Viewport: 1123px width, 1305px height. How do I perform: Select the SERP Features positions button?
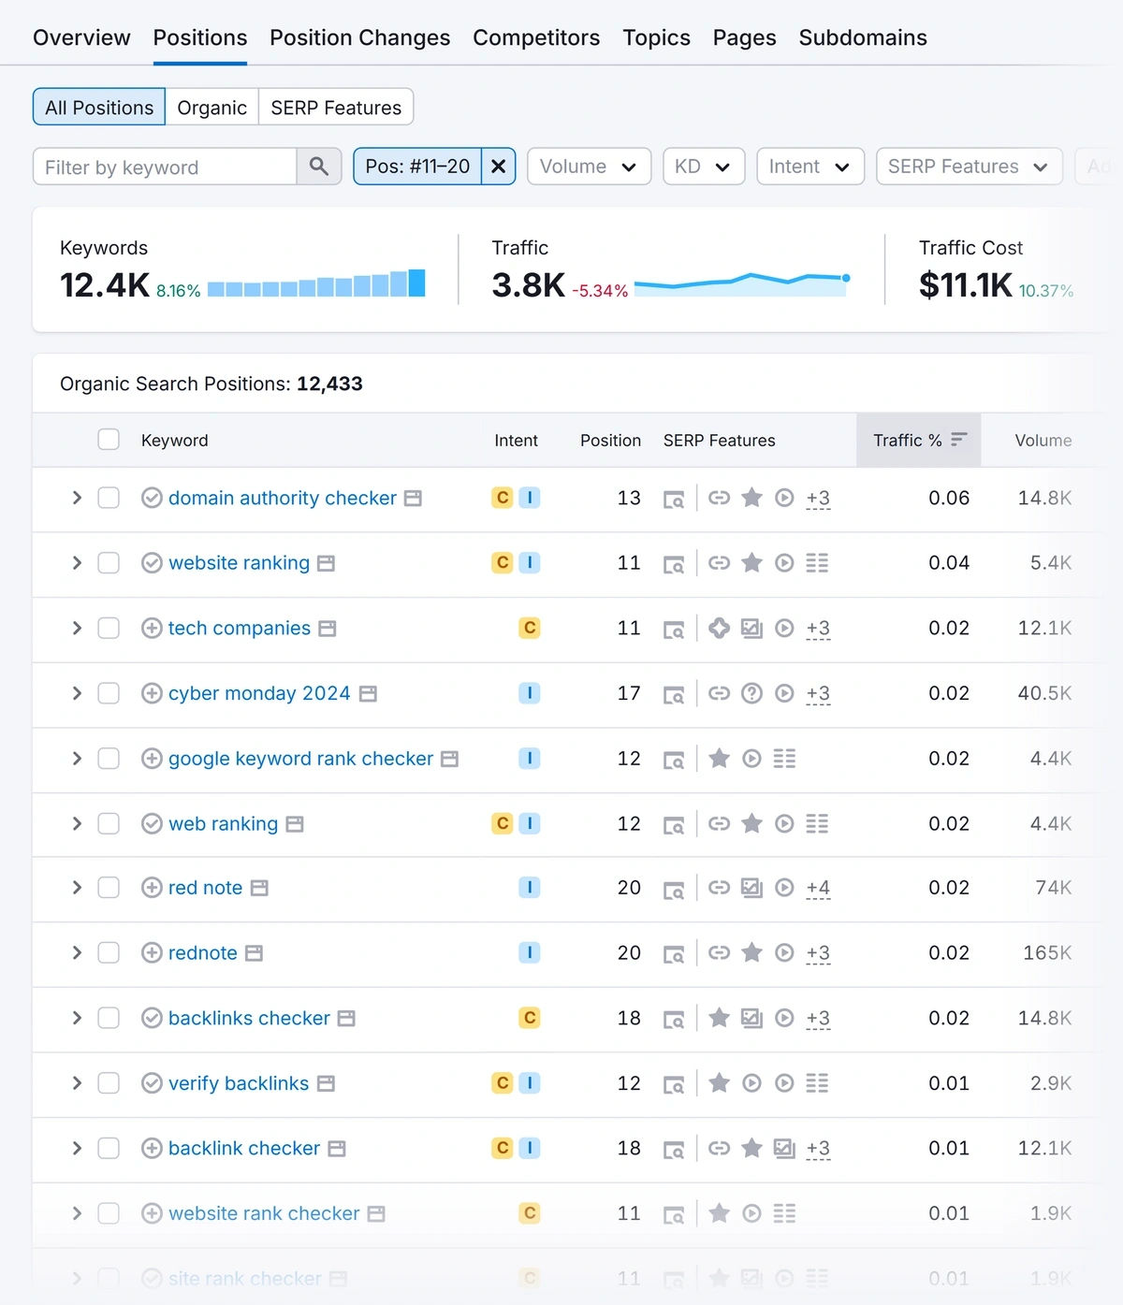[x=336, y=108]
